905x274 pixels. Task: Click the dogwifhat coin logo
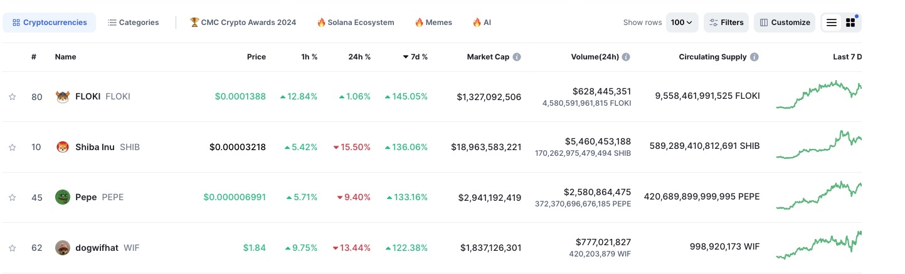(62, 248)
